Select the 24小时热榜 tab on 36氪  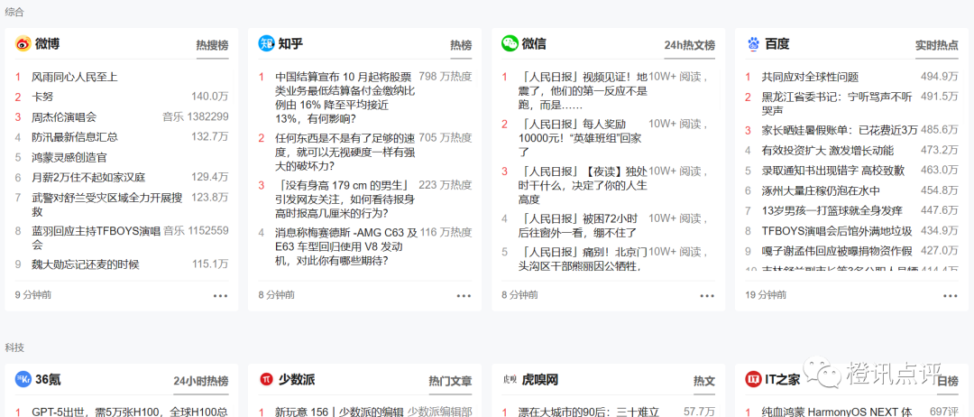200,381
